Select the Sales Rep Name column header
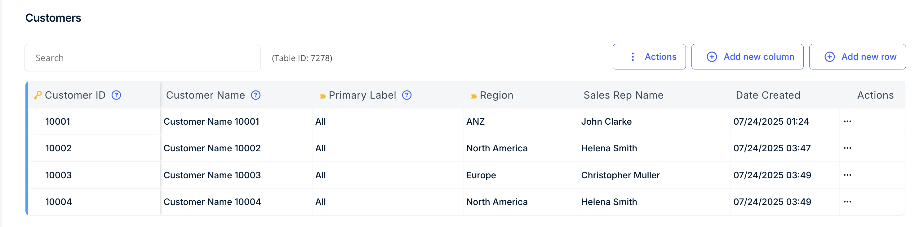Screen dimensions: 924x227 [623, 95]
